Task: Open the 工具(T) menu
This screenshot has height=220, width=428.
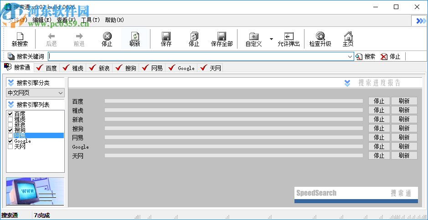Action: (90, 20)
